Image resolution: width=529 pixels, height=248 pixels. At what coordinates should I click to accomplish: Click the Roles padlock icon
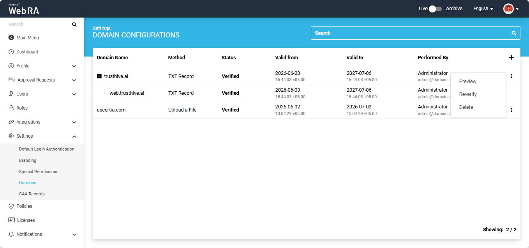tap(11, 108)
